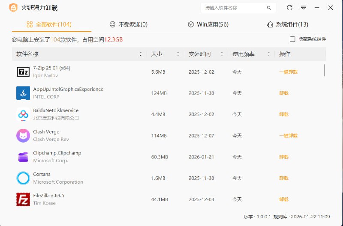Click publisher text Microsoft Corp.
The image size is (343, 226).
click(51, 161)
